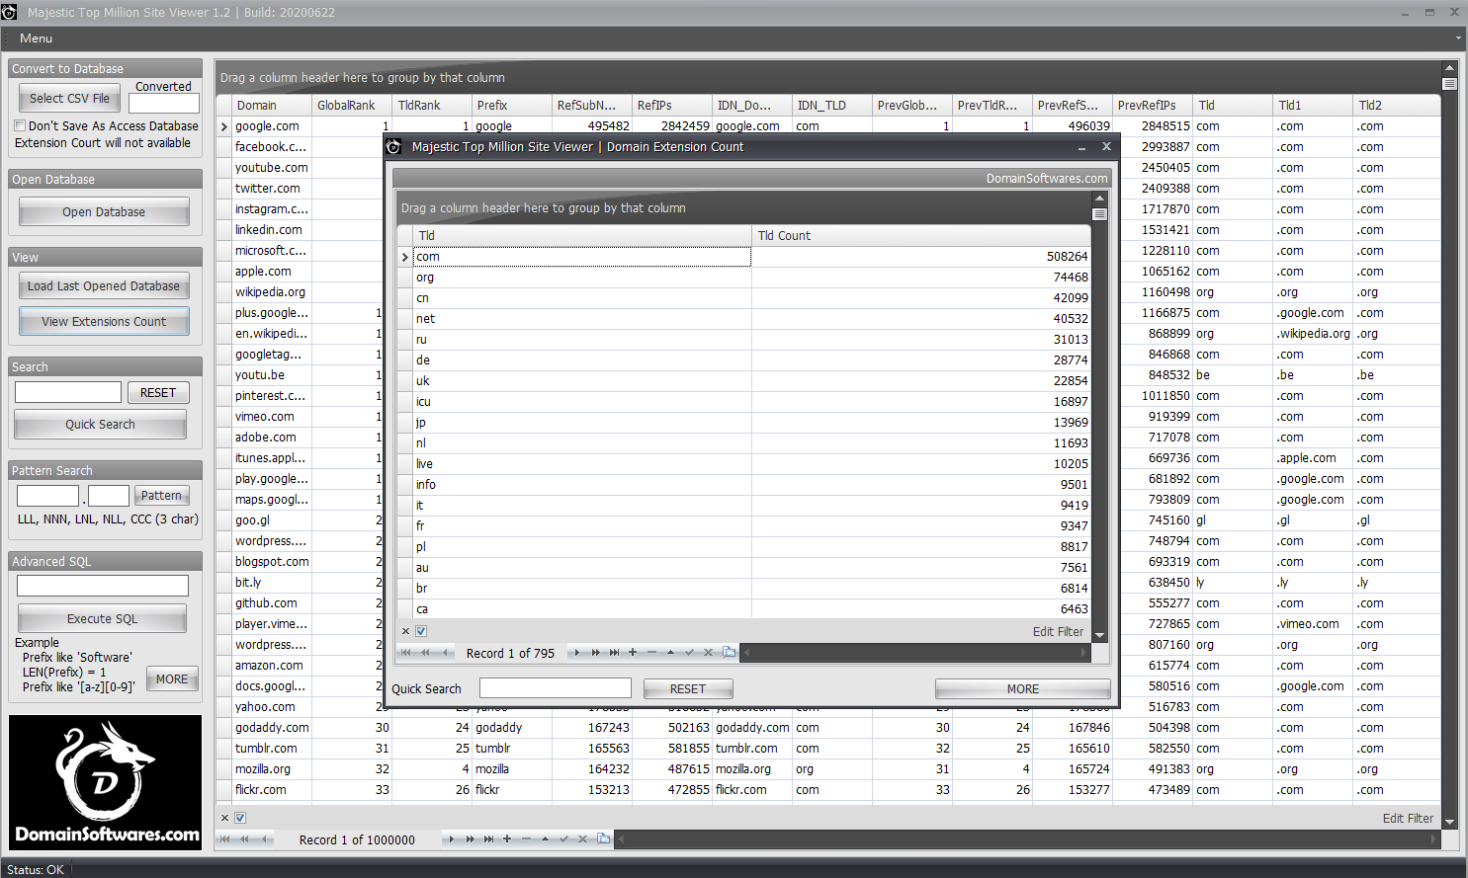Sort main grid by Domain column header
The image size is (1468, 878).
[271, 106]
